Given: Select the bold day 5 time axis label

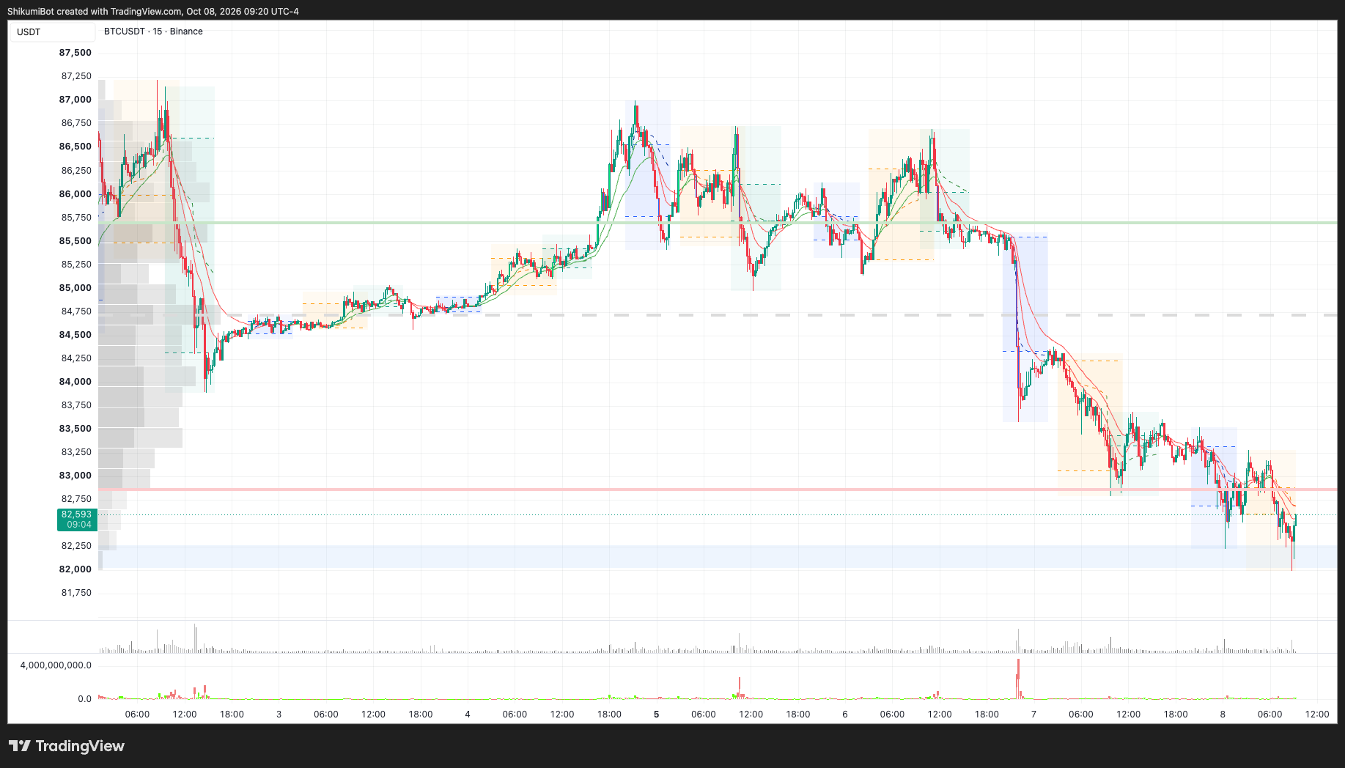Looking at the screenshot, I should [x=657, y=715].
